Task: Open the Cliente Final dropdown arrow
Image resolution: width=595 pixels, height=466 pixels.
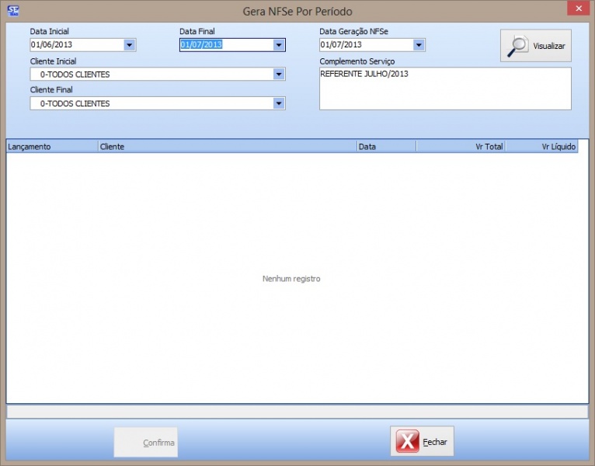Action: [x=279, y=103]
